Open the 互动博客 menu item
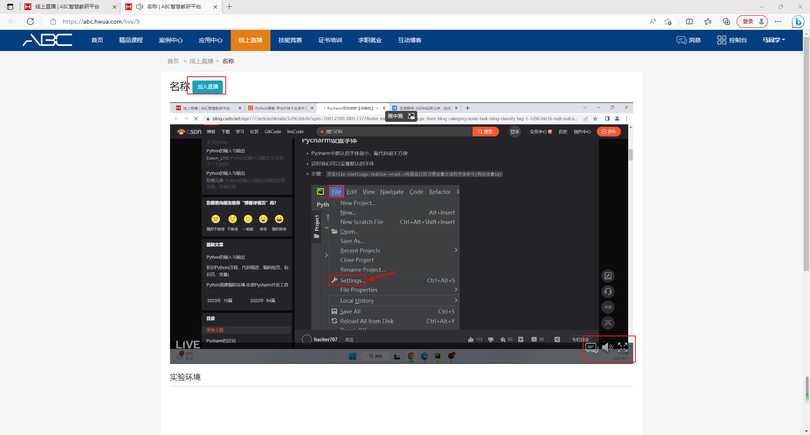The width and height of the screenshot is (810, 435). 410,40
